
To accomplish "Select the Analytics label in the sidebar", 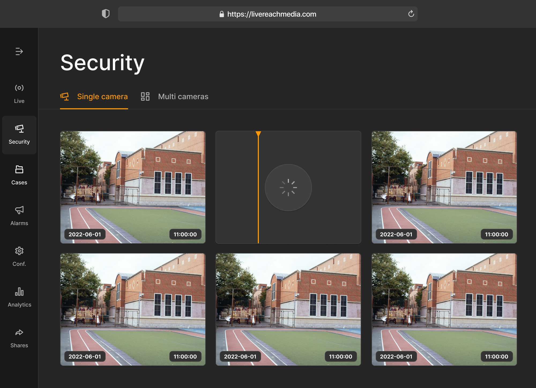I will [x=19, y=305].
